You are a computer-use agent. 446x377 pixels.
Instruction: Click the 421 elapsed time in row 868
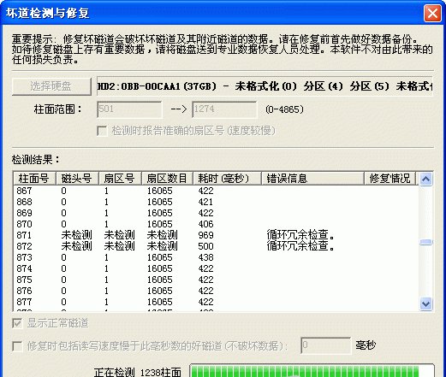205,202
